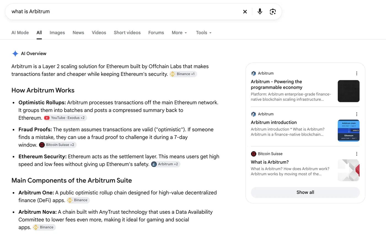386x235 pixels.
Task: Open 'What is Arbitrum?' Bitcoin Suisse link
Action: [x=270, y=162]
